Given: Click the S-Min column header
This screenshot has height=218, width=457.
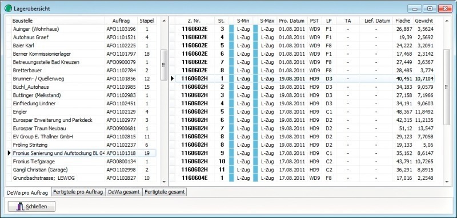Looking at the screenshot, I should coord(243,20).
